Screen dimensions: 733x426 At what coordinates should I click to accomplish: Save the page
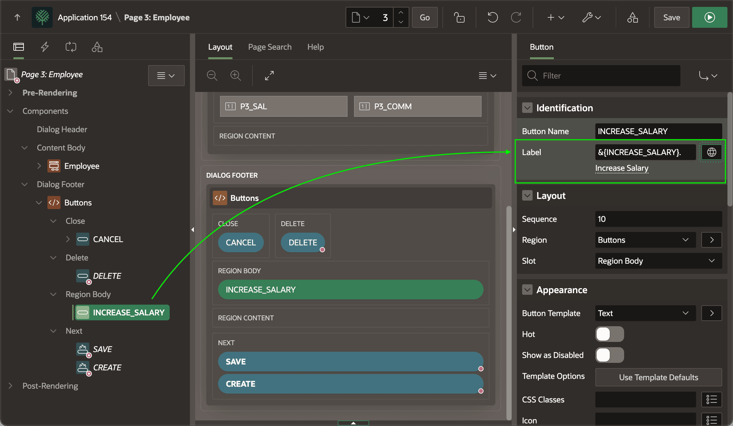point(672,17)
